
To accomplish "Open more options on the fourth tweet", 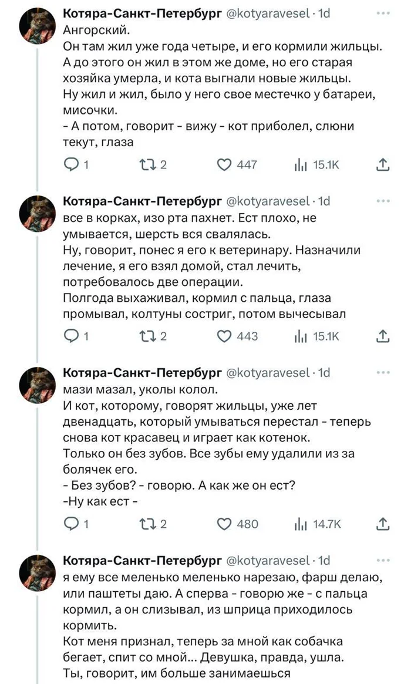I will (x=385, y=560).
